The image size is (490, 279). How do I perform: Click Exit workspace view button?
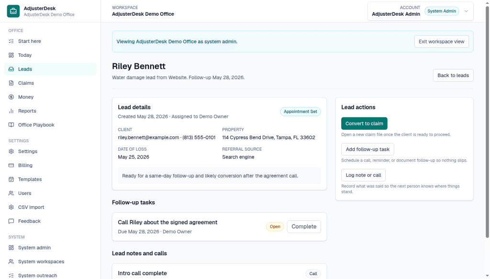click(x=441, y=41)
